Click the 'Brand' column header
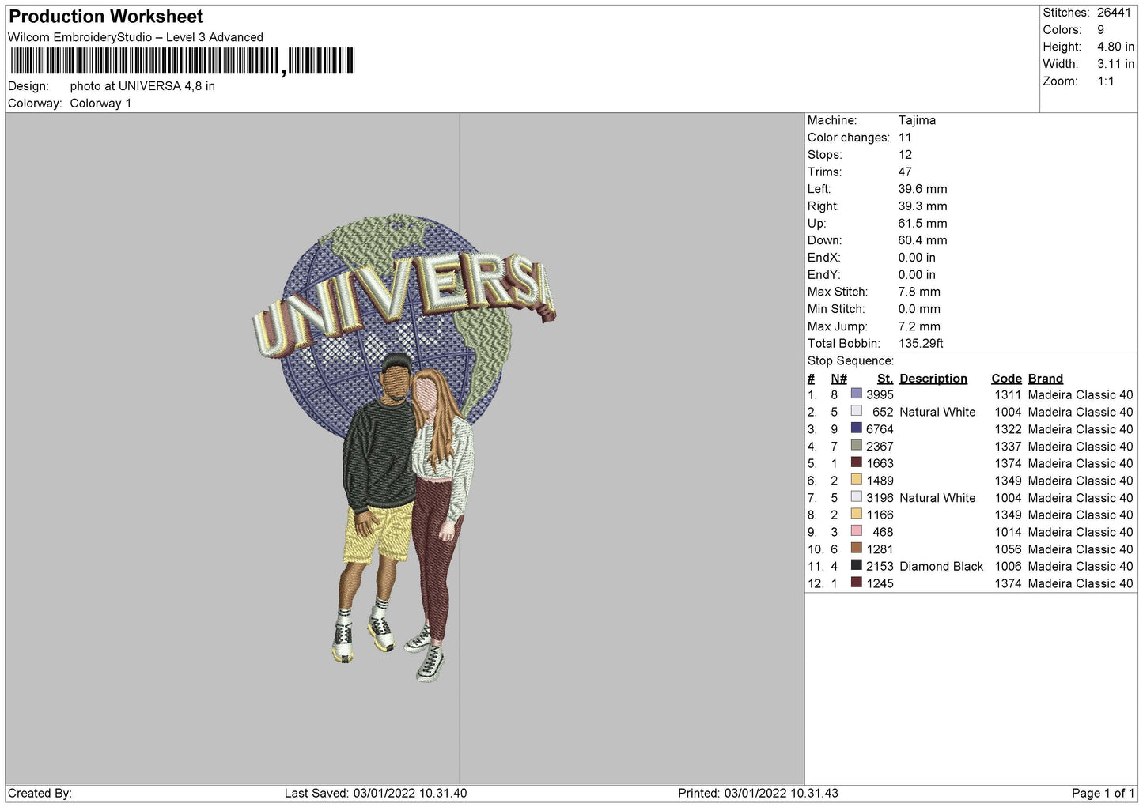This screenshot has width=1143, height=807. tap(1045, 379)
